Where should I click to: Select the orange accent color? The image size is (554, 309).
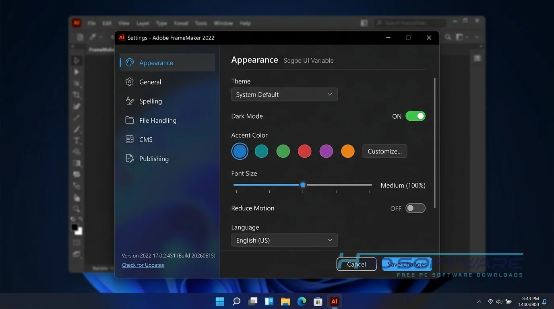point(348,151)
